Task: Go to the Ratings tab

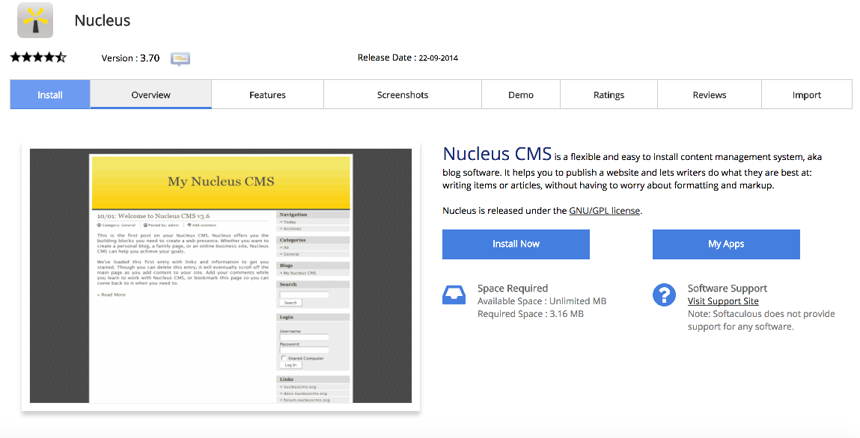Action: 609,95
